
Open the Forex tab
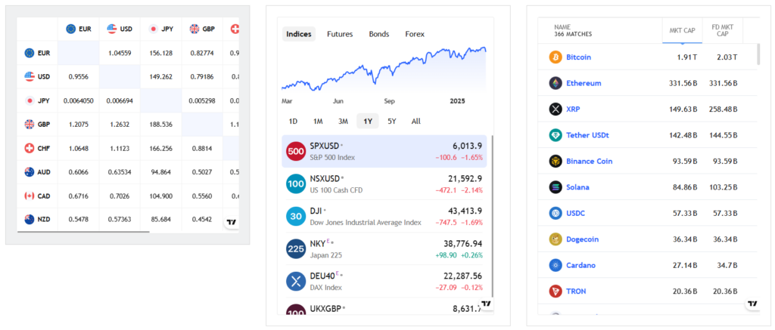coord(415,34)
